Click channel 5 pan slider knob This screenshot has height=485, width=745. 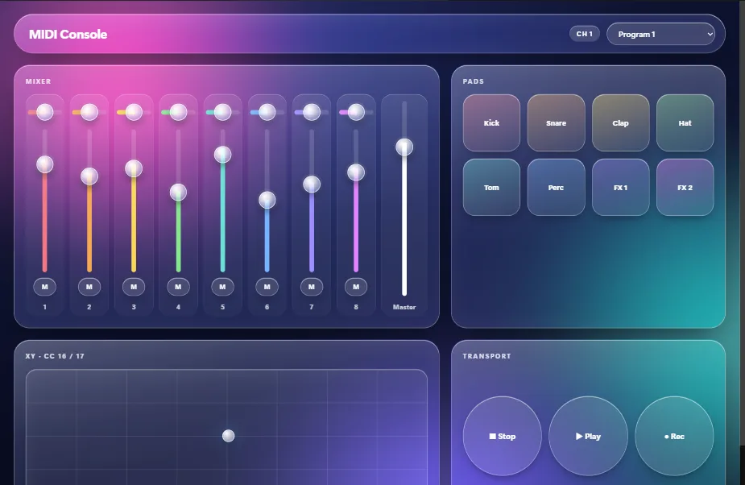point(222,112)
